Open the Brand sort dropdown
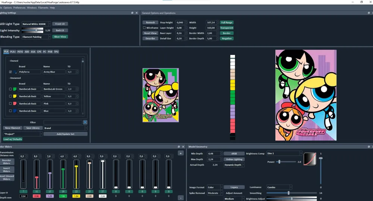 point(65,128)
